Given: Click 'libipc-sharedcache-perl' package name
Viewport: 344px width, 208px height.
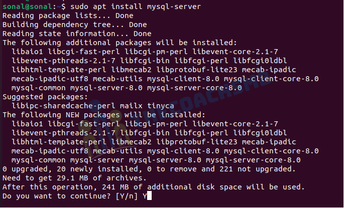Looking at the screenshot, I should (x=63, y=106).
